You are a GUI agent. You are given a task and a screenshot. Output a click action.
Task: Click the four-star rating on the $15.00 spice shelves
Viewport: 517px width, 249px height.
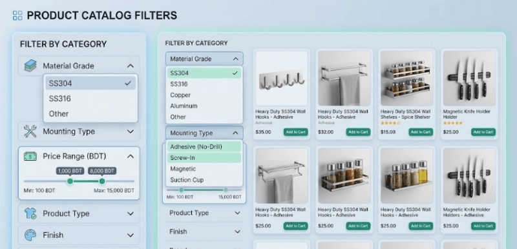tap(390, 123)
